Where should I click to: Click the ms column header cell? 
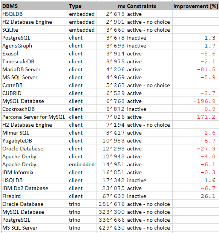coord(111,6)
